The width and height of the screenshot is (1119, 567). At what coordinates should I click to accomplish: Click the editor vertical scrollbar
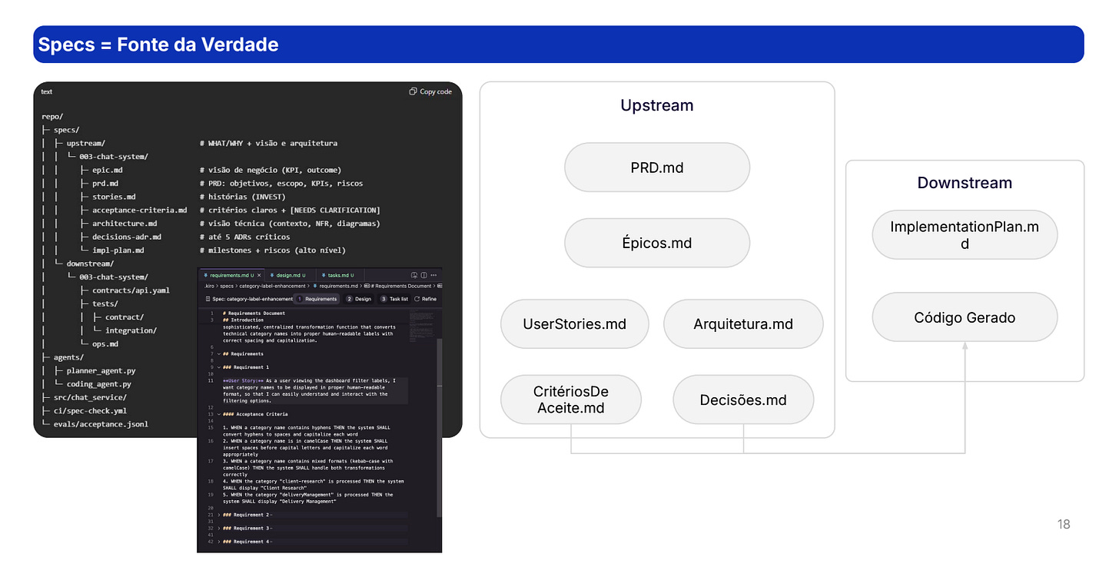coord(440,426)
